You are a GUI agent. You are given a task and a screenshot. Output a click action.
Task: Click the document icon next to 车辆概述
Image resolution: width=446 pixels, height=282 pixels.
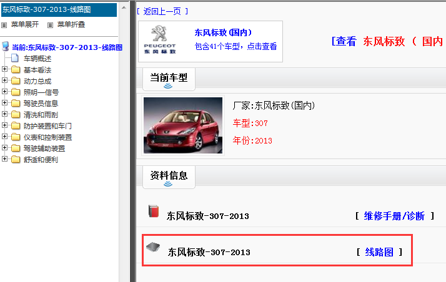15,58
